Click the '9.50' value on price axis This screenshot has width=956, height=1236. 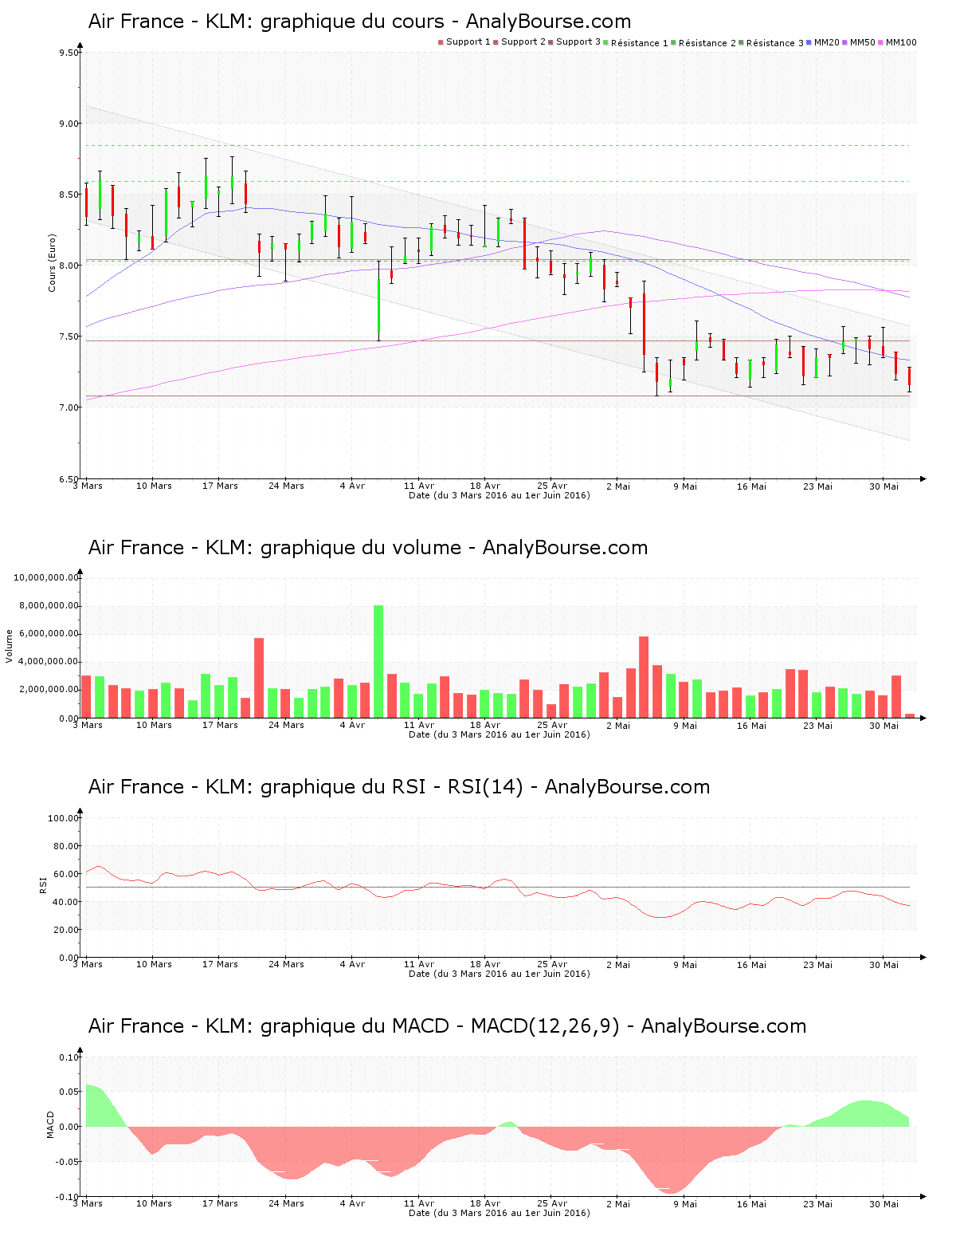[69, 53]
